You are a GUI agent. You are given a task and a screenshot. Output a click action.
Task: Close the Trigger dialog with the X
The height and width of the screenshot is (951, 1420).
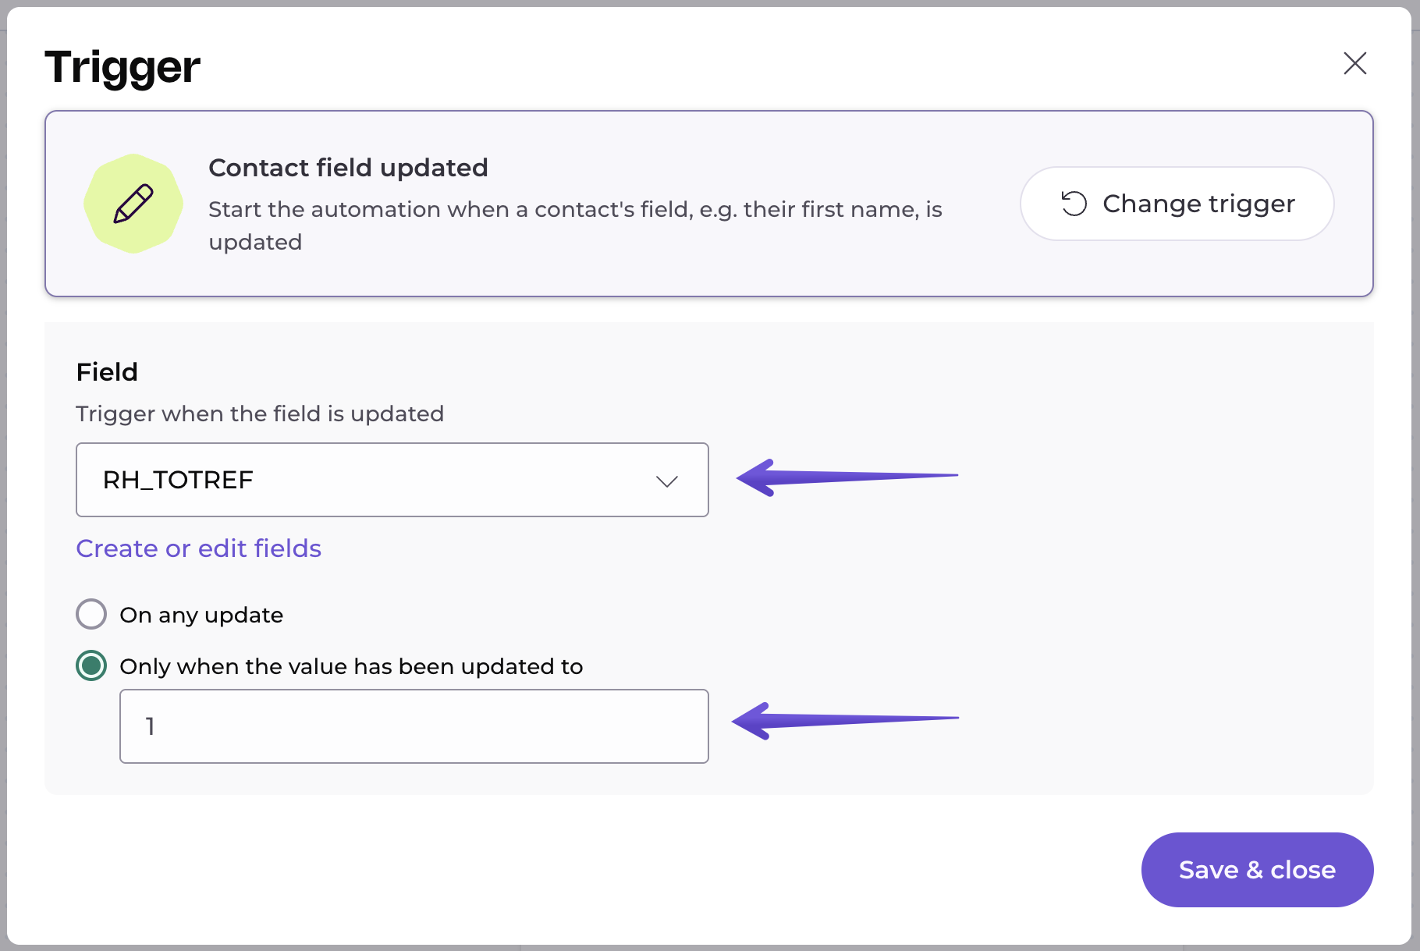(x=1354, y=63)
